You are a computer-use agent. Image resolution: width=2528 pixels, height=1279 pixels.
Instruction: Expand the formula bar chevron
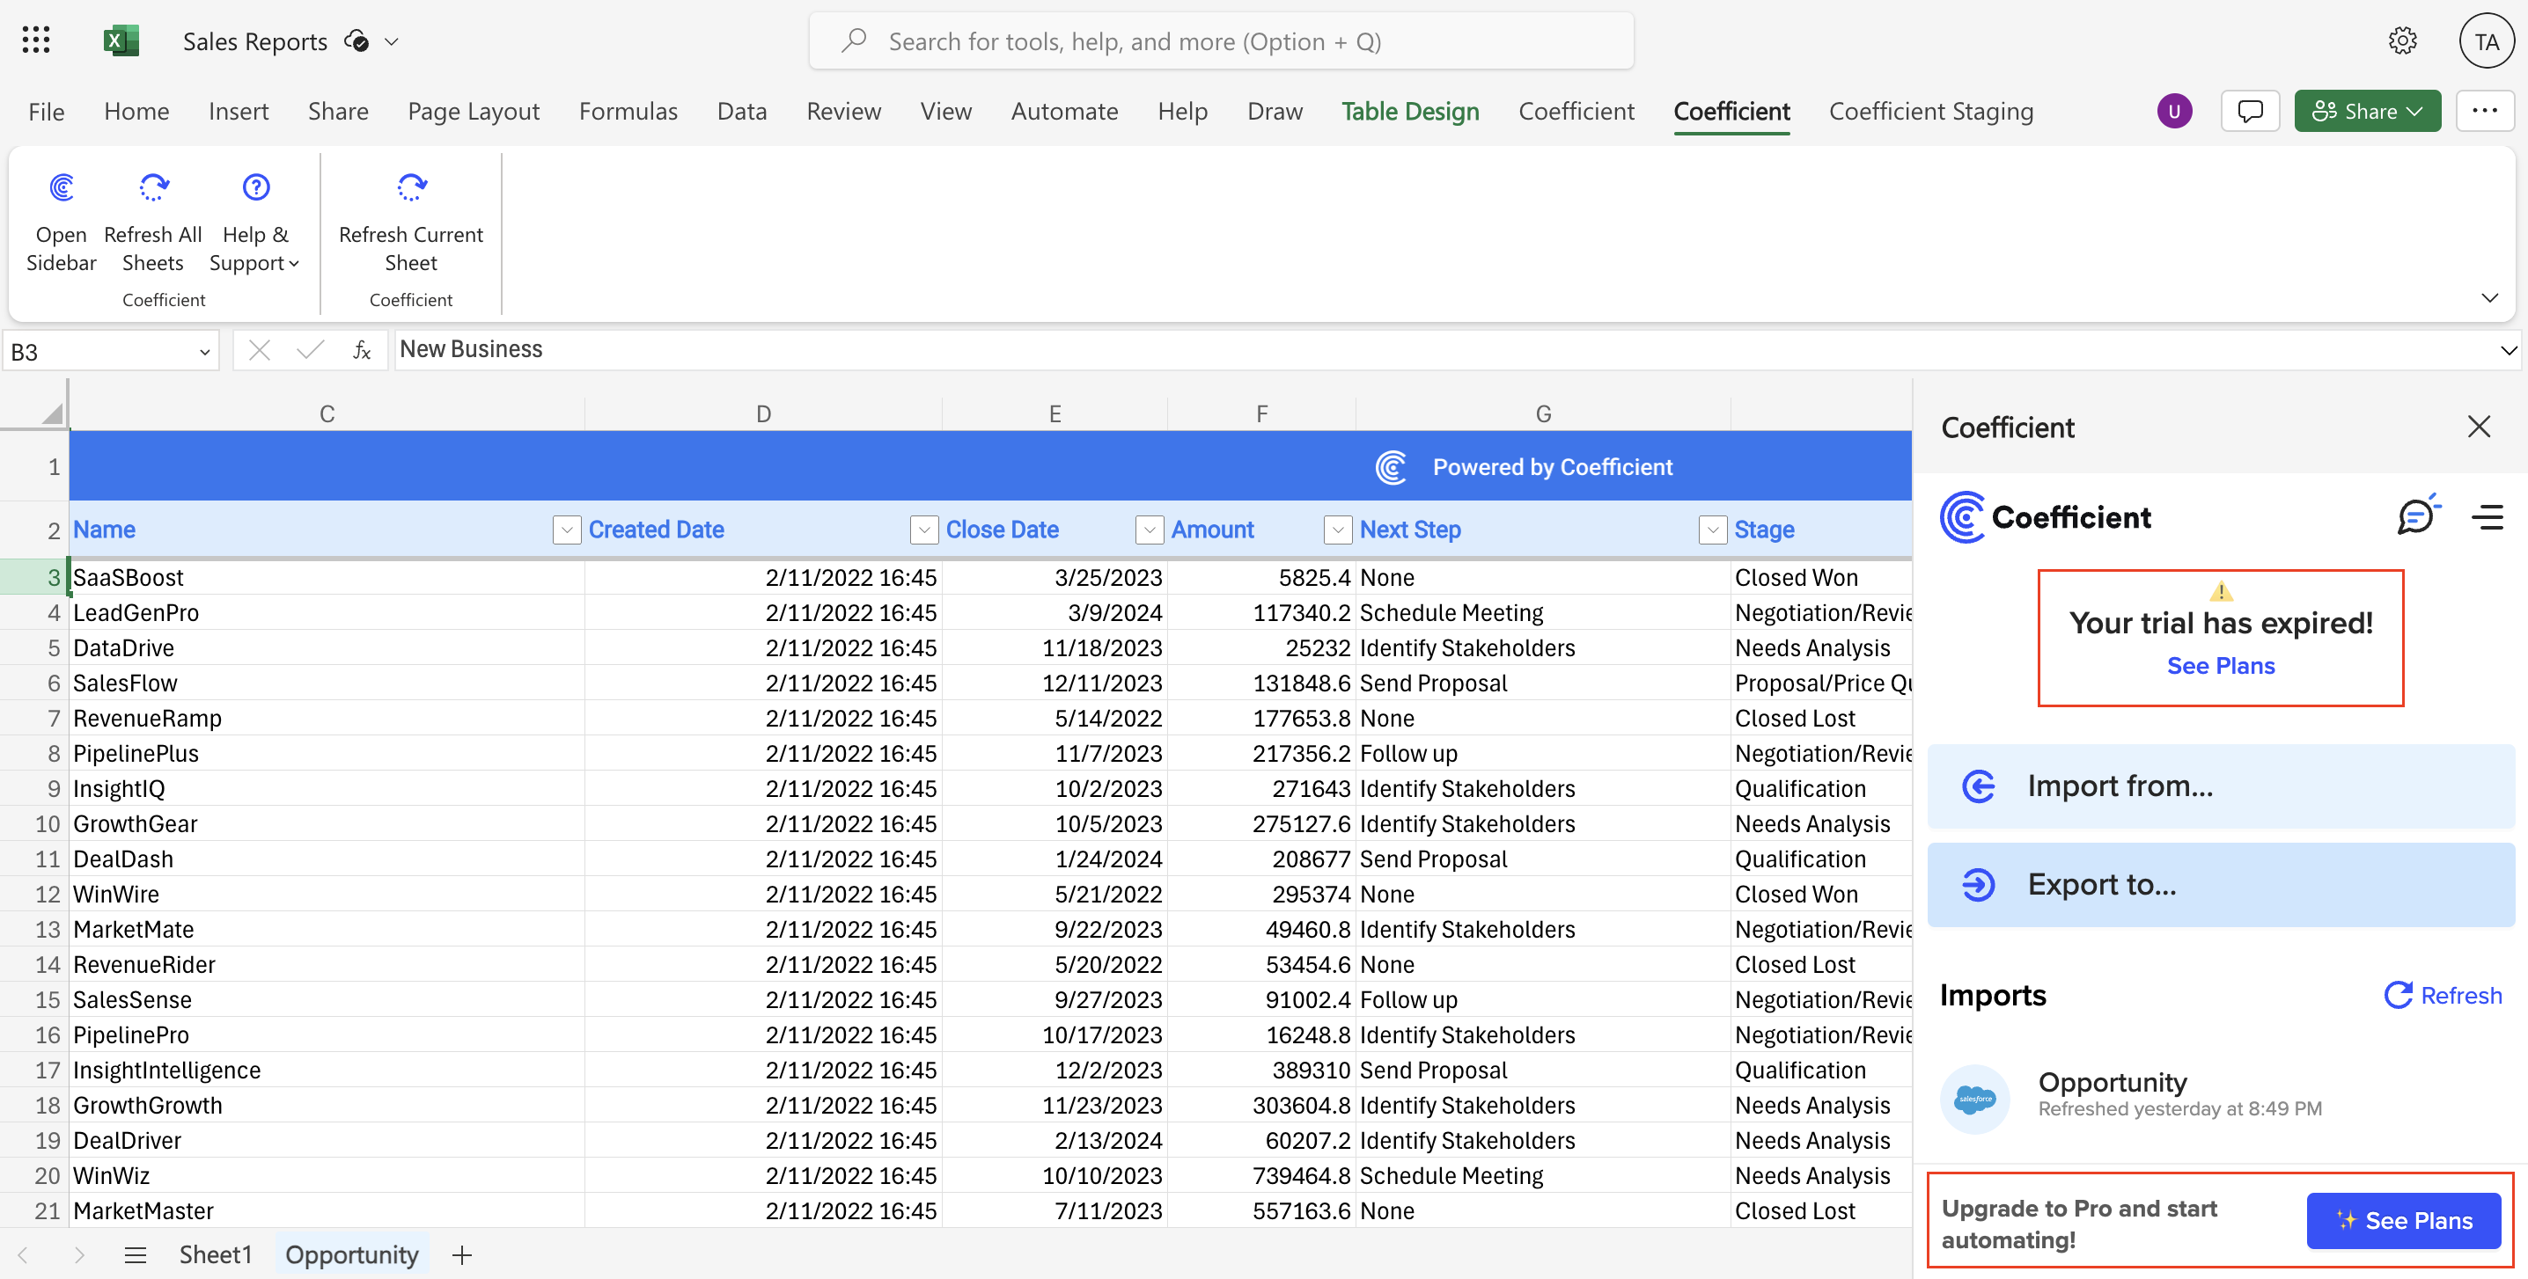click(2509, 350)
